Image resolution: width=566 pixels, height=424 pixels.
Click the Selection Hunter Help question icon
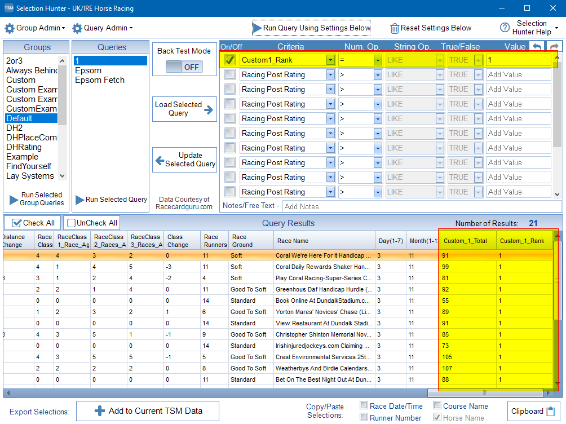tap(505, 28)
